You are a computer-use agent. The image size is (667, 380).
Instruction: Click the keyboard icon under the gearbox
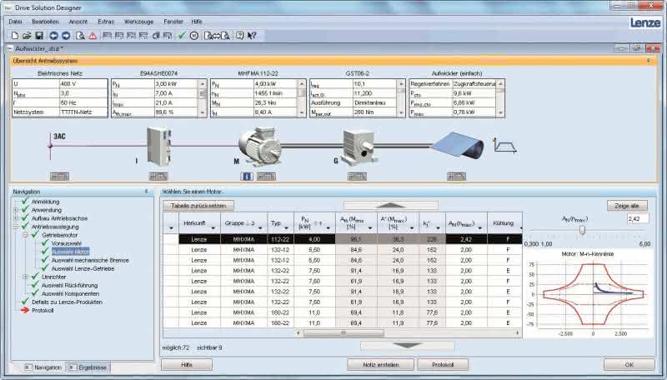coord(357,177)
